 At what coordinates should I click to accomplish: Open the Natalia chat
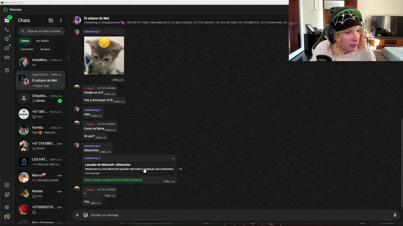point(41,193)
